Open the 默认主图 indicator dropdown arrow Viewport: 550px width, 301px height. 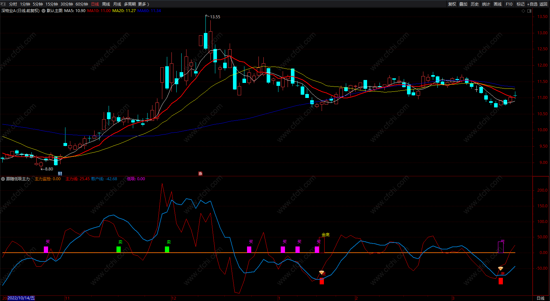(44, 11)
